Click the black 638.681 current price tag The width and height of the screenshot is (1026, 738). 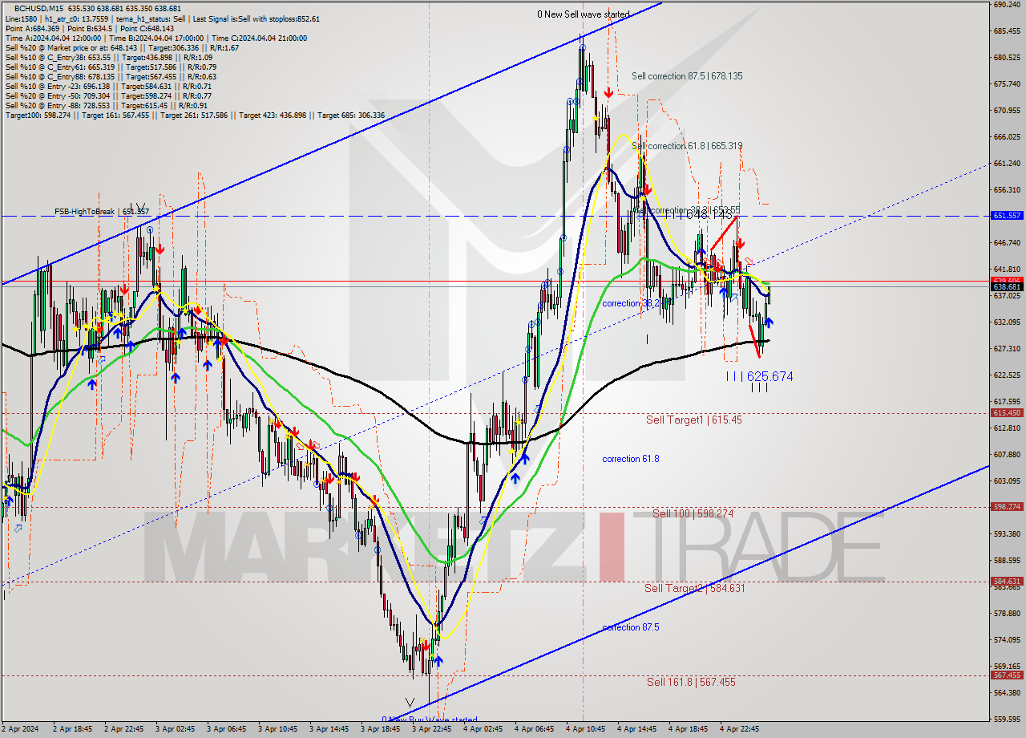(x=1007, y=286)
